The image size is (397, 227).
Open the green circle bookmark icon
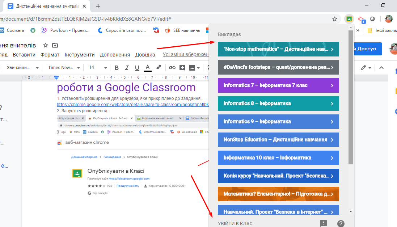pyautogui.click(x=33, y=30)
